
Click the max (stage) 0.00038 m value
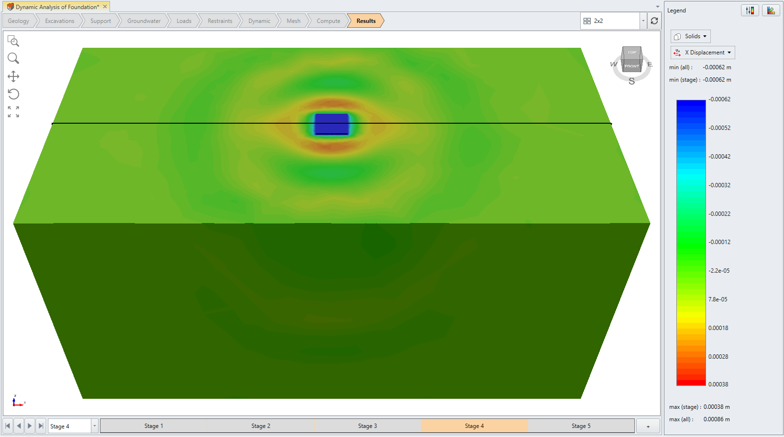coord(717,407)
